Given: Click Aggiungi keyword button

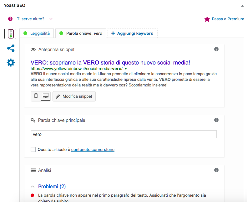Looking at the screenshot, I should point(132,33).
